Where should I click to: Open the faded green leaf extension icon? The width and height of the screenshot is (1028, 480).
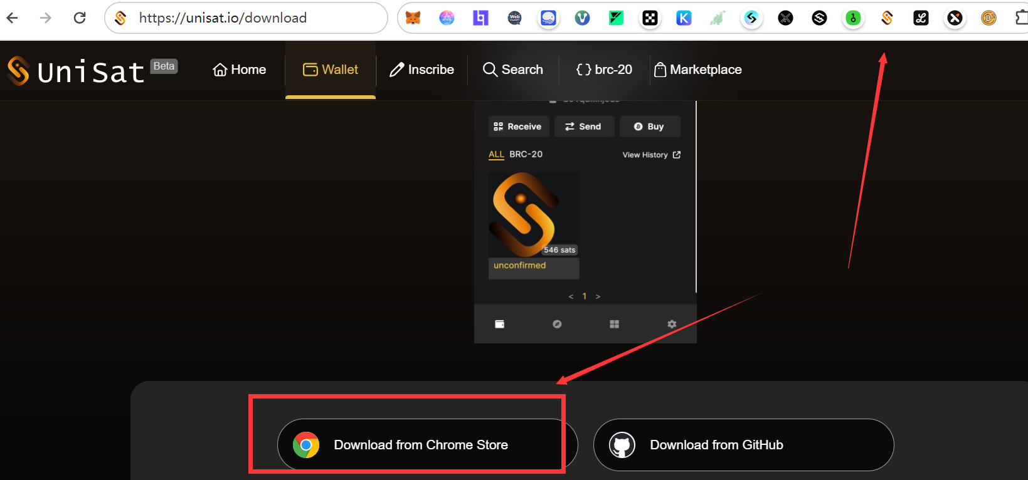[x=718, y=18]
